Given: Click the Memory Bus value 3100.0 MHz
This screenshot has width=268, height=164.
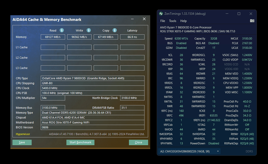Looking at the screenshot, I should coord(53,108).
